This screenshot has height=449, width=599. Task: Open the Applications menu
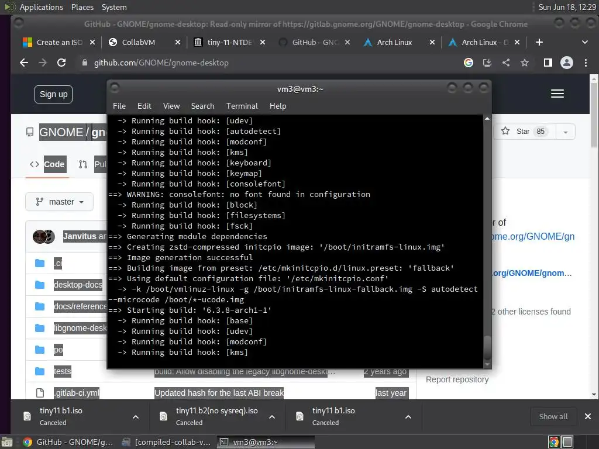pos(42,7)
